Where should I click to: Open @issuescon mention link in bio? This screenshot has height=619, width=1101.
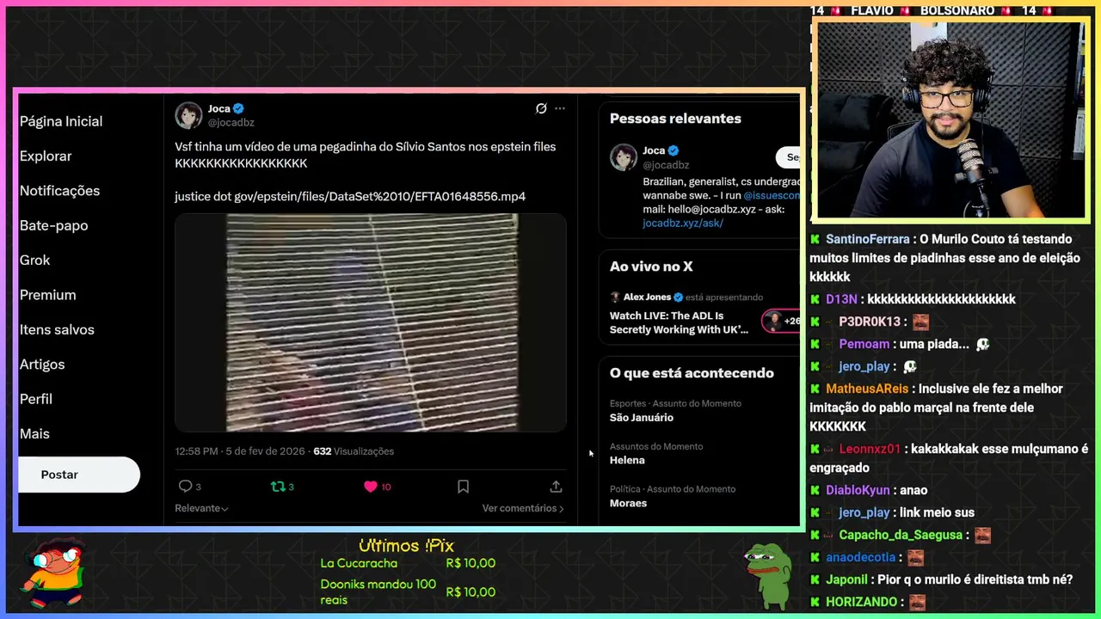click(772, 195)
